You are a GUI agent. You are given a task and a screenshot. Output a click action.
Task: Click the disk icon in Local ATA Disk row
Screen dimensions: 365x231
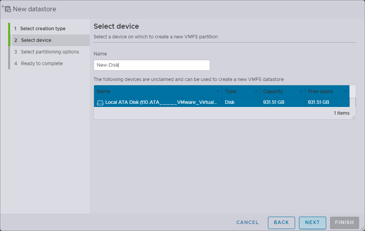pos(100,103)
